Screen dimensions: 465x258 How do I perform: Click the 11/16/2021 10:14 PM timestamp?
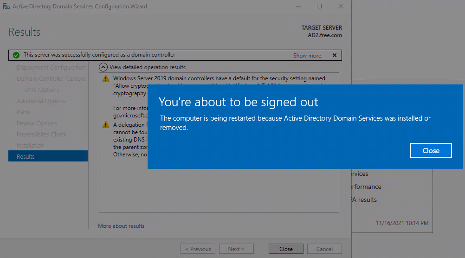point(402,223)
